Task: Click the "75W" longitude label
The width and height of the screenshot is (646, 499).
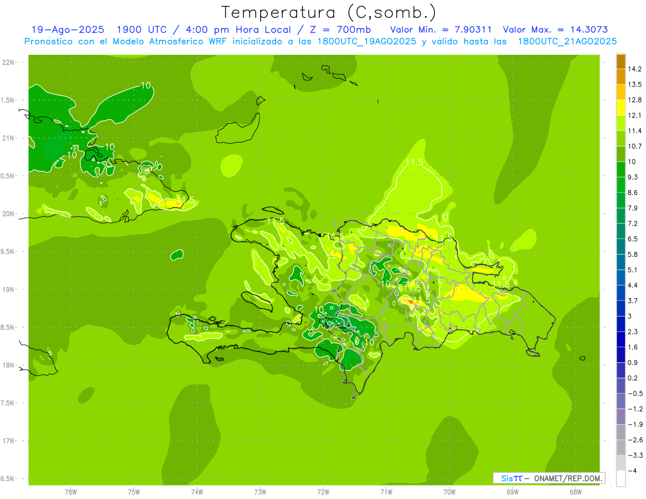Action: click(x=134, y=492)
